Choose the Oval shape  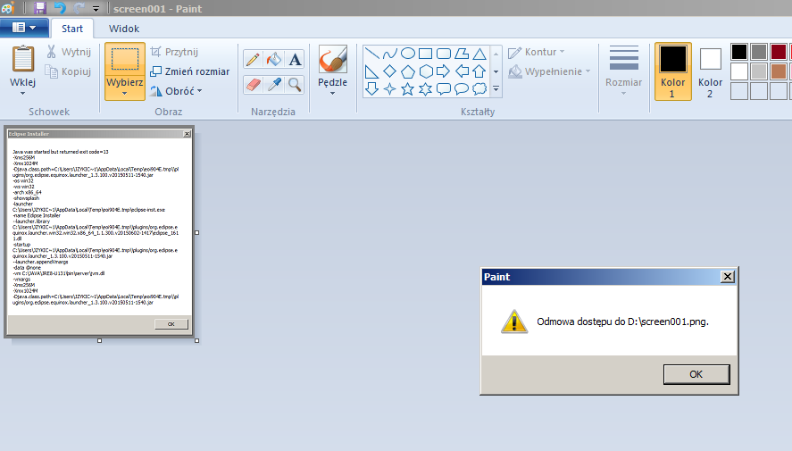408,54
